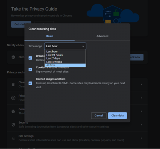Click the Security shield icon
This screenshot has height=149, width=160.
click(13, 125)
